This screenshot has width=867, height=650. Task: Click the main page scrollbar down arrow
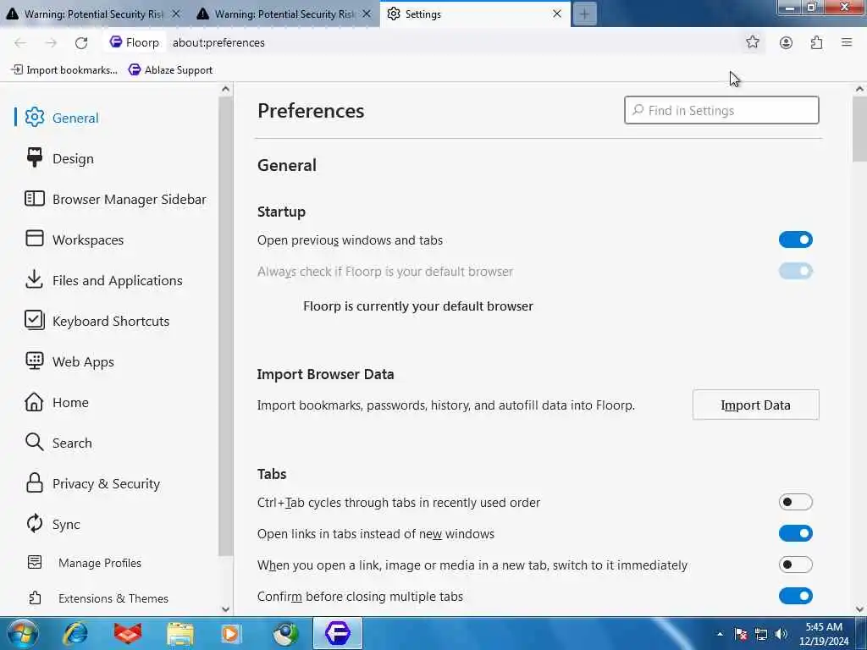[859, 609]
